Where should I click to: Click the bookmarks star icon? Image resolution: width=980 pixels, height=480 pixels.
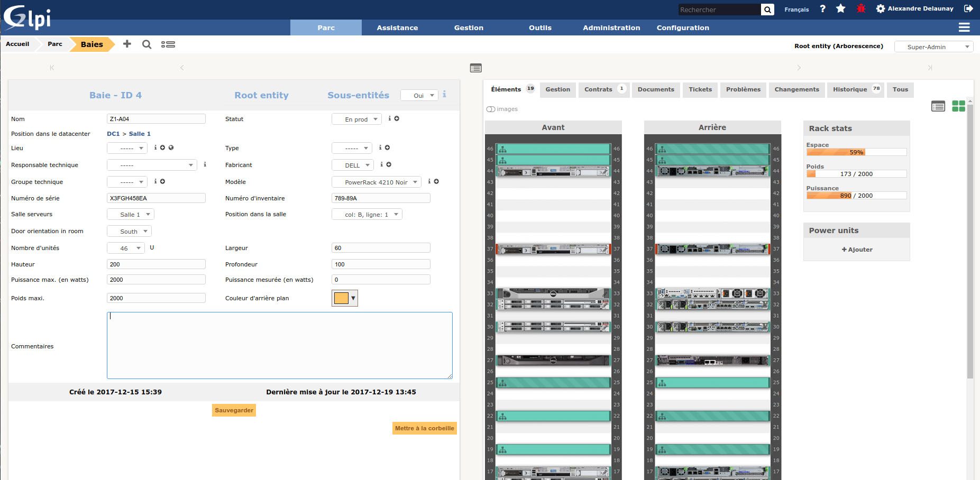(x=840, y=9)
